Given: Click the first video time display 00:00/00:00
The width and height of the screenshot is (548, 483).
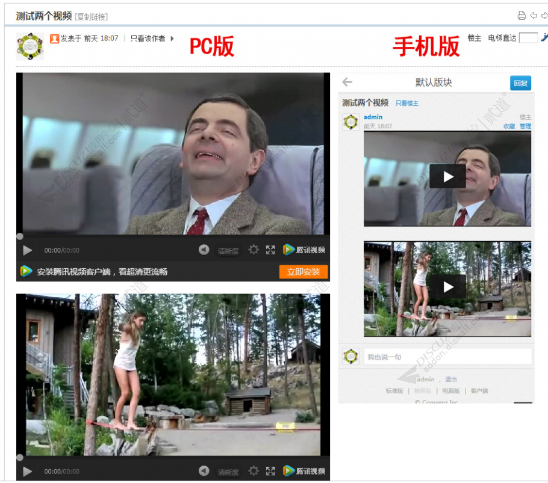Looking at the screenshot, I should click(61, 251).
